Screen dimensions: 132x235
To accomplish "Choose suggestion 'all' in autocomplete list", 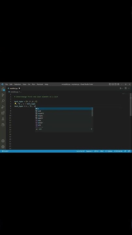I will tap(64, 125).
